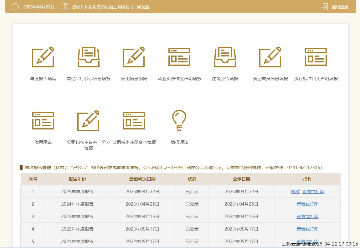
Task: Open 集团成员信息填报 icon
Action: 270,57
